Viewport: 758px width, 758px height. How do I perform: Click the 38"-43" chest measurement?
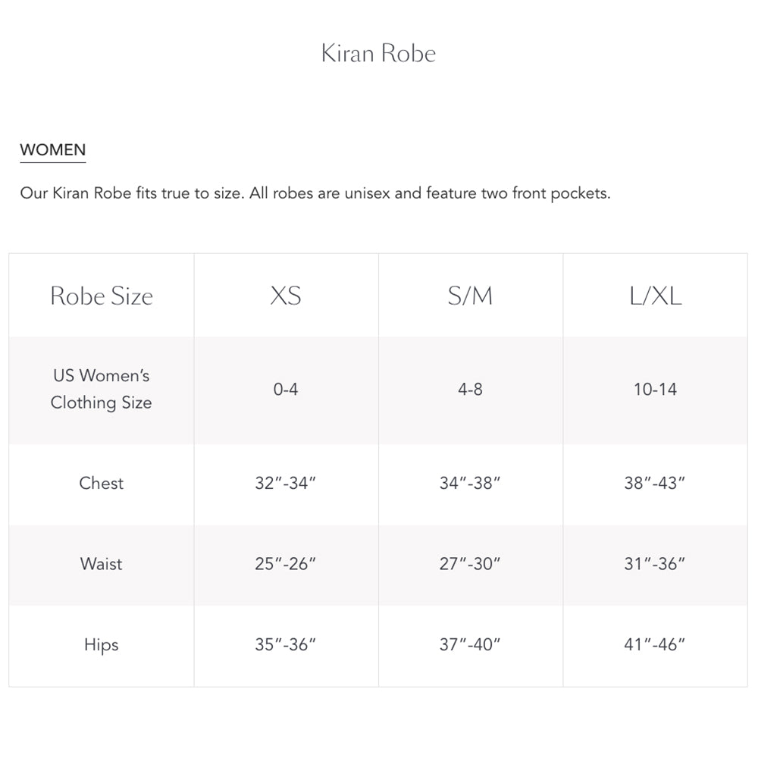point(655,484)
